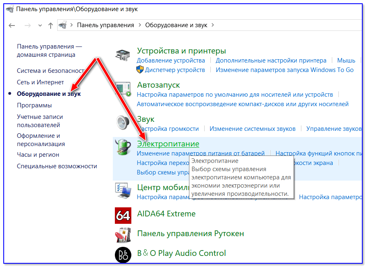Click the Rutoken control panel icon
The width and height of the screenshot is (366, 267).
(123, 234)
